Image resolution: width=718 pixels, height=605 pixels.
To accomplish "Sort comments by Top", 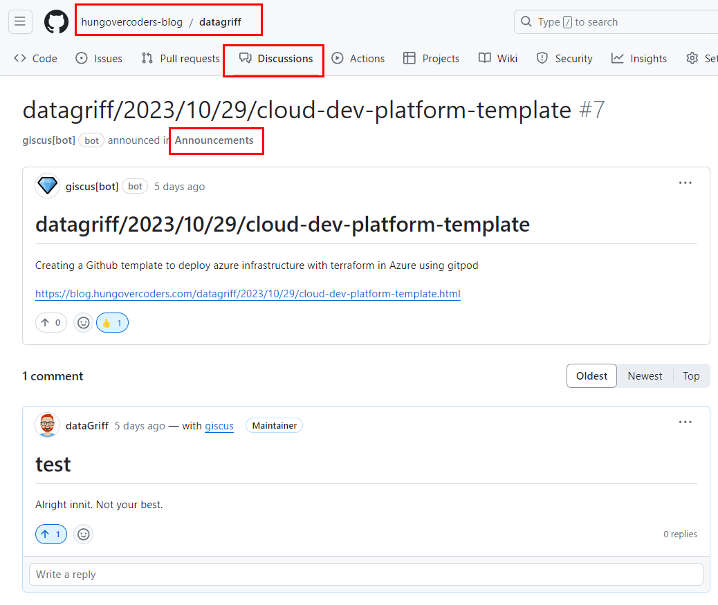I will (691, 375).
